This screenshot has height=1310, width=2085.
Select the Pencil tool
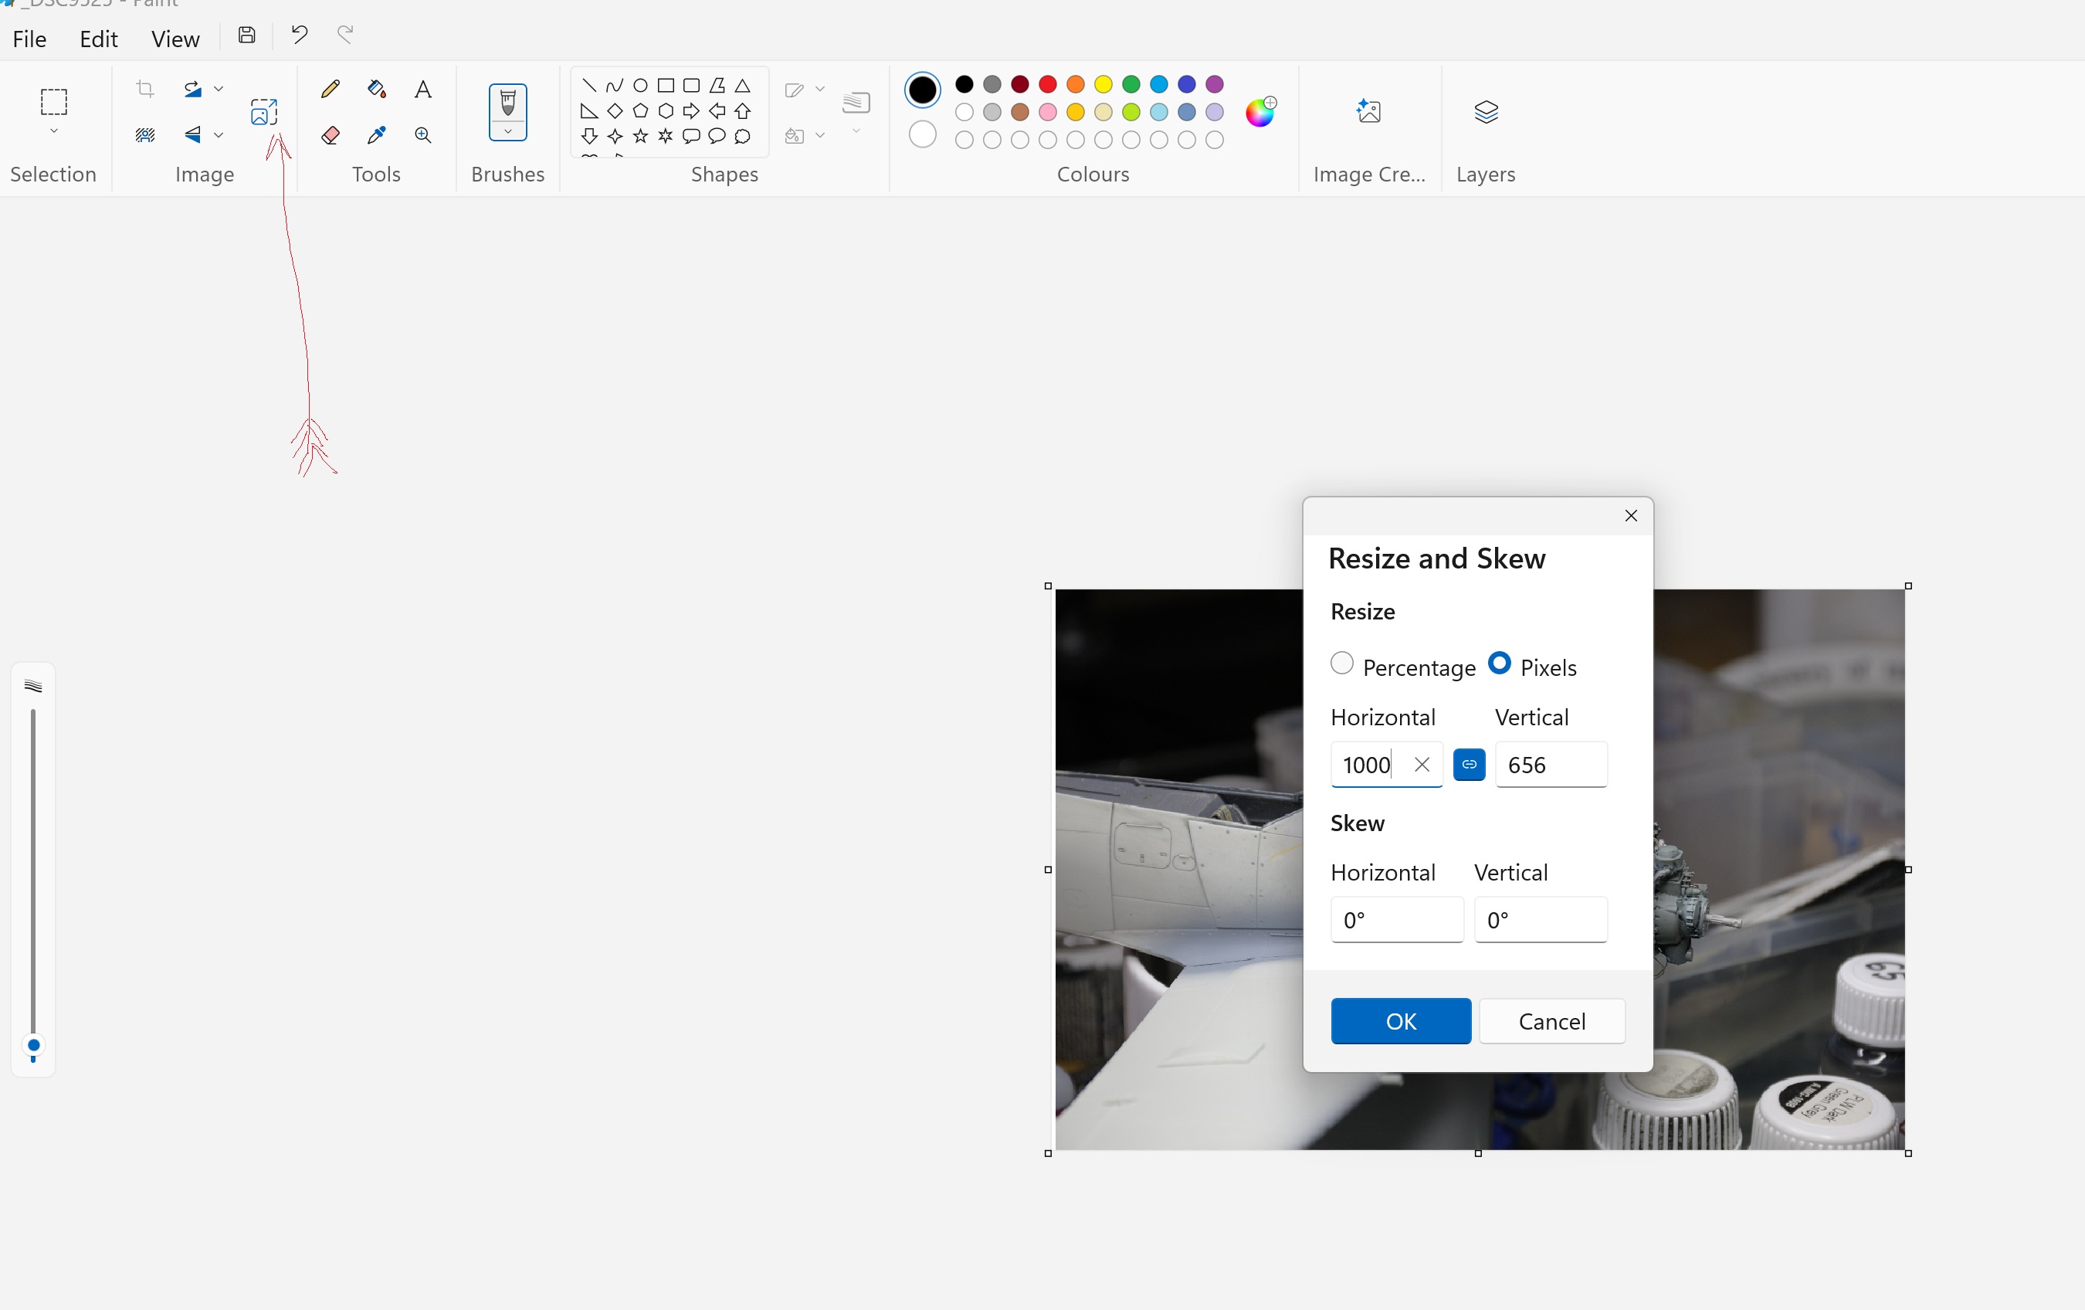(x=331, y=87)
